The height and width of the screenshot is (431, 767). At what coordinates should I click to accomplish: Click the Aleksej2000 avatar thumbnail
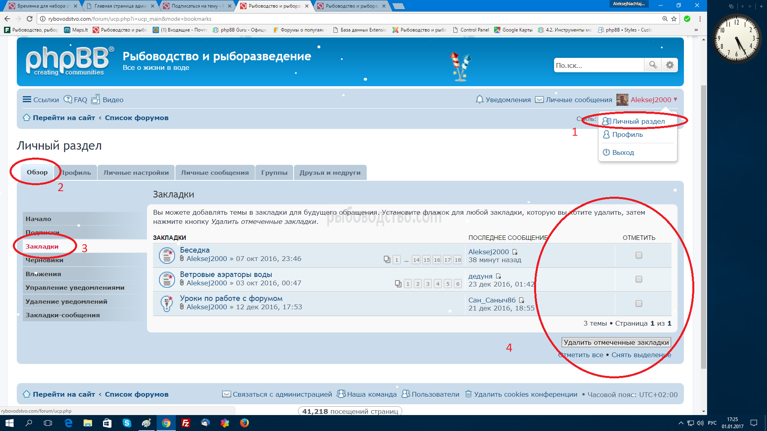point(622,100)
